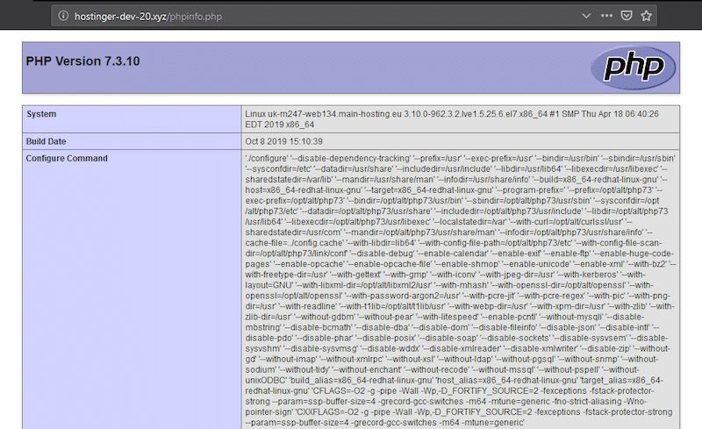702x429 pixels.
Task: Click the configure command text starting './configure'
Action: tap(461, 290)
